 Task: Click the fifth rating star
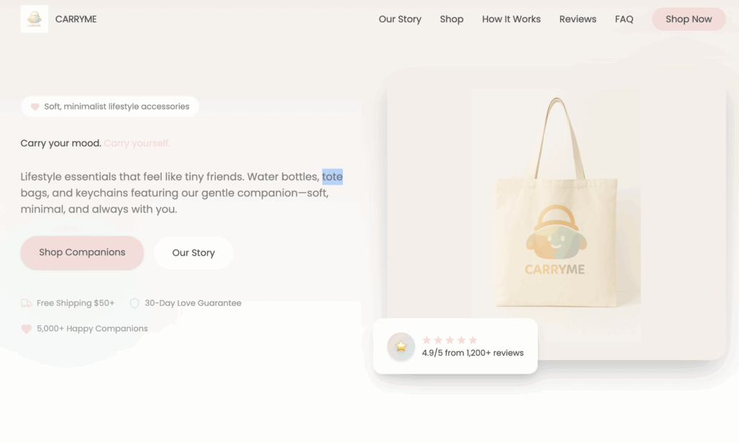click(x=473, y=340)
